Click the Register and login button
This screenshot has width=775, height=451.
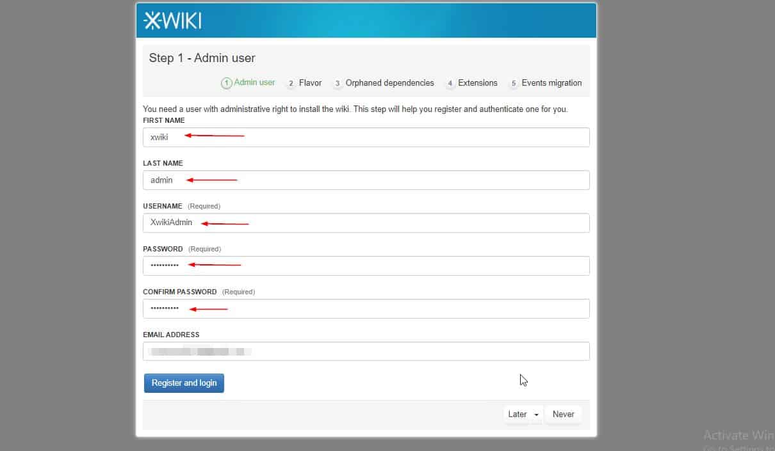coord(184,383)
